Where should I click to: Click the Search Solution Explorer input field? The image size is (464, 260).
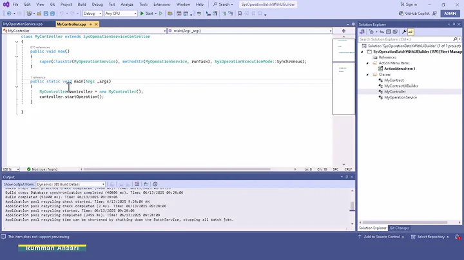pos(405,39)
